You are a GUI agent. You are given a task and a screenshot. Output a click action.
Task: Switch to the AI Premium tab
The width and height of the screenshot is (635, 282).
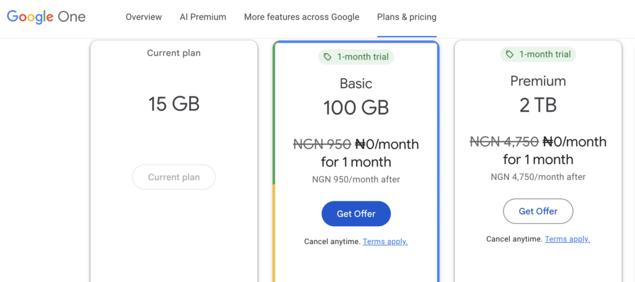[x=203, y=17]
